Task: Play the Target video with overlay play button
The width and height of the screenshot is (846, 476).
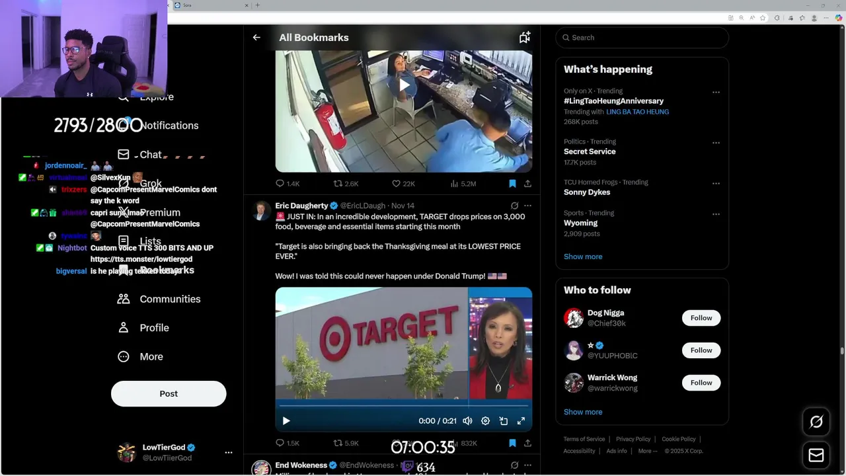Action: [x=286, y=420]
